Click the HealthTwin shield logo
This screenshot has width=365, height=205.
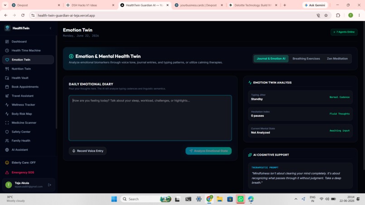[7, 28]
